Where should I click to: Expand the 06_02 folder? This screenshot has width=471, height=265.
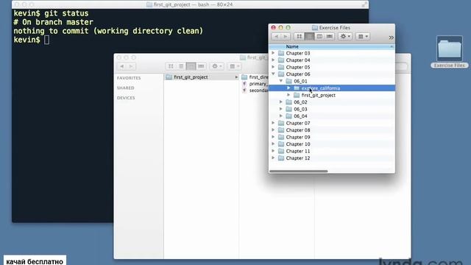tap(281, 102)
